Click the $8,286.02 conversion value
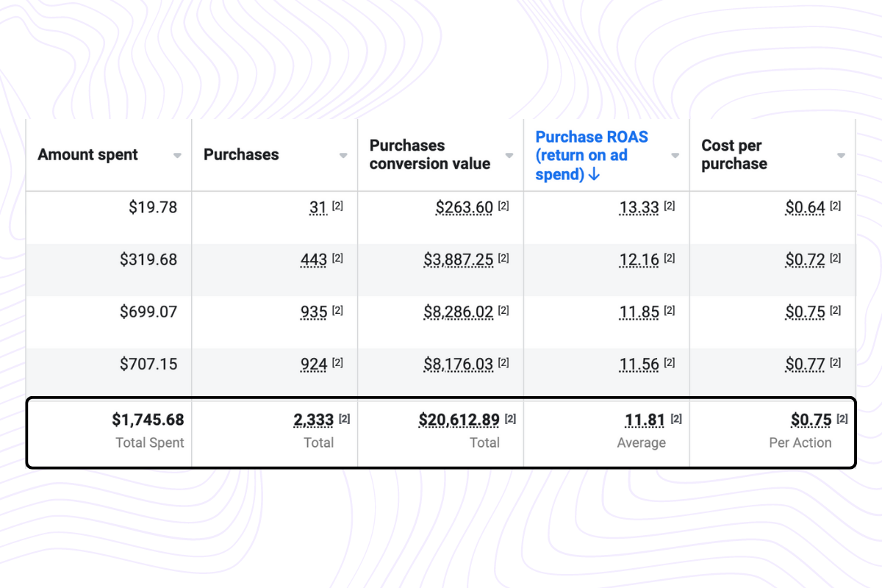The width and height of the screenshot is (882, 588). (x=458, y=312)
